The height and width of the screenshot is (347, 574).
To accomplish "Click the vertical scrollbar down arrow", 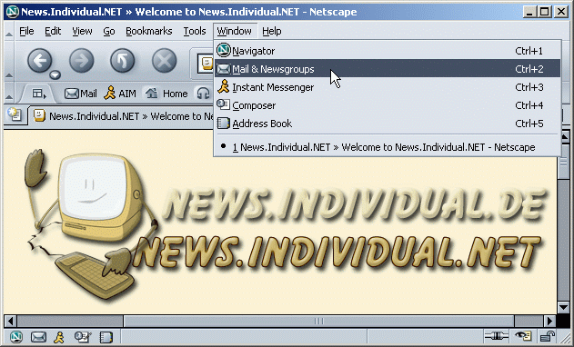I will [563, 307].
